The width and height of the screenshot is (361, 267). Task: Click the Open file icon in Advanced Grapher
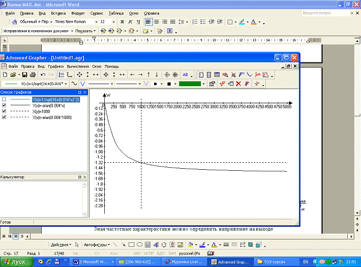pos(14,75)
